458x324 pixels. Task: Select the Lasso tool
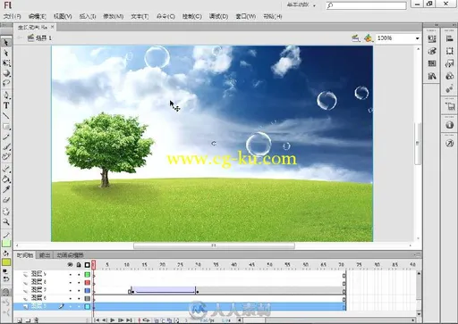click(6, 83)
